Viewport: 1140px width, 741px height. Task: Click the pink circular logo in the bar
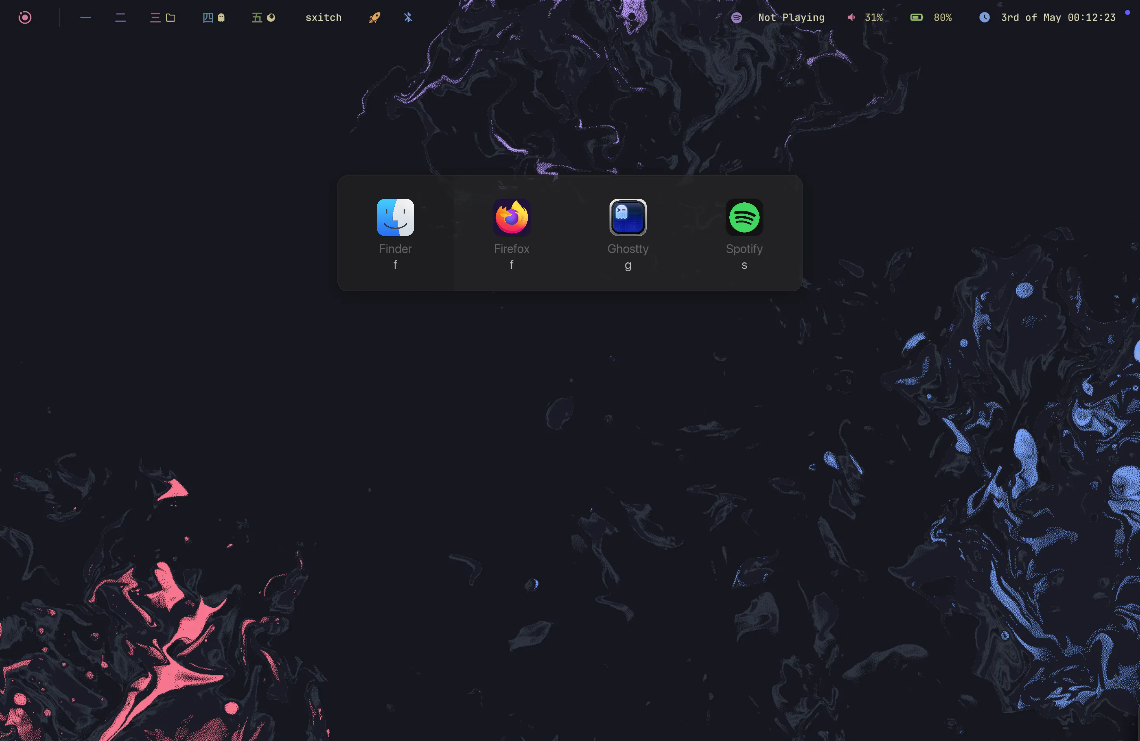[25, 18]
